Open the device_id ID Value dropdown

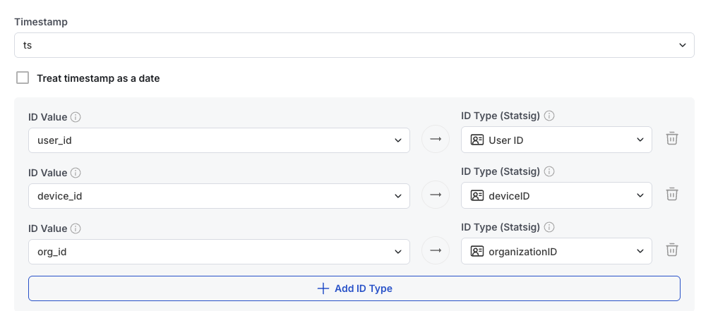tap(219, 195)
